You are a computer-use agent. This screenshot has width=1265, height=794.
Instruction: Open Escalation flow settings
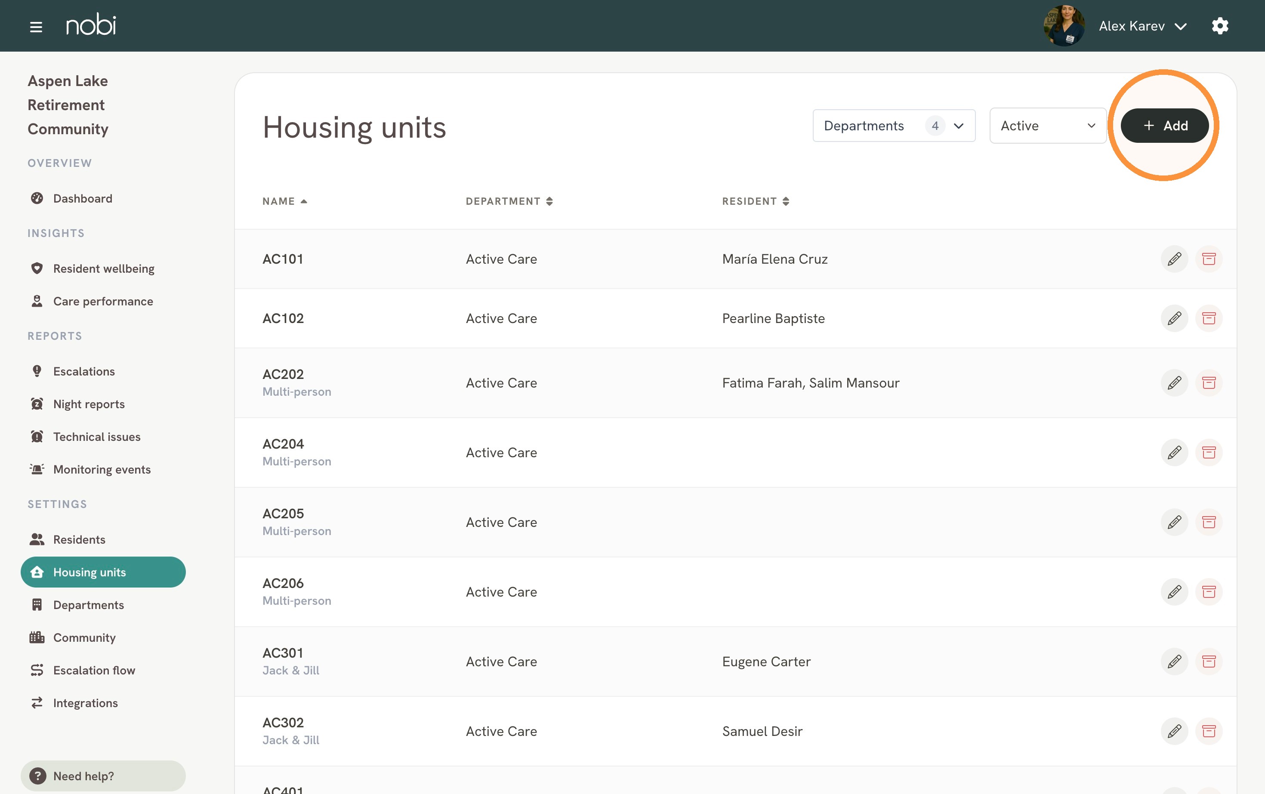[103, 670]
